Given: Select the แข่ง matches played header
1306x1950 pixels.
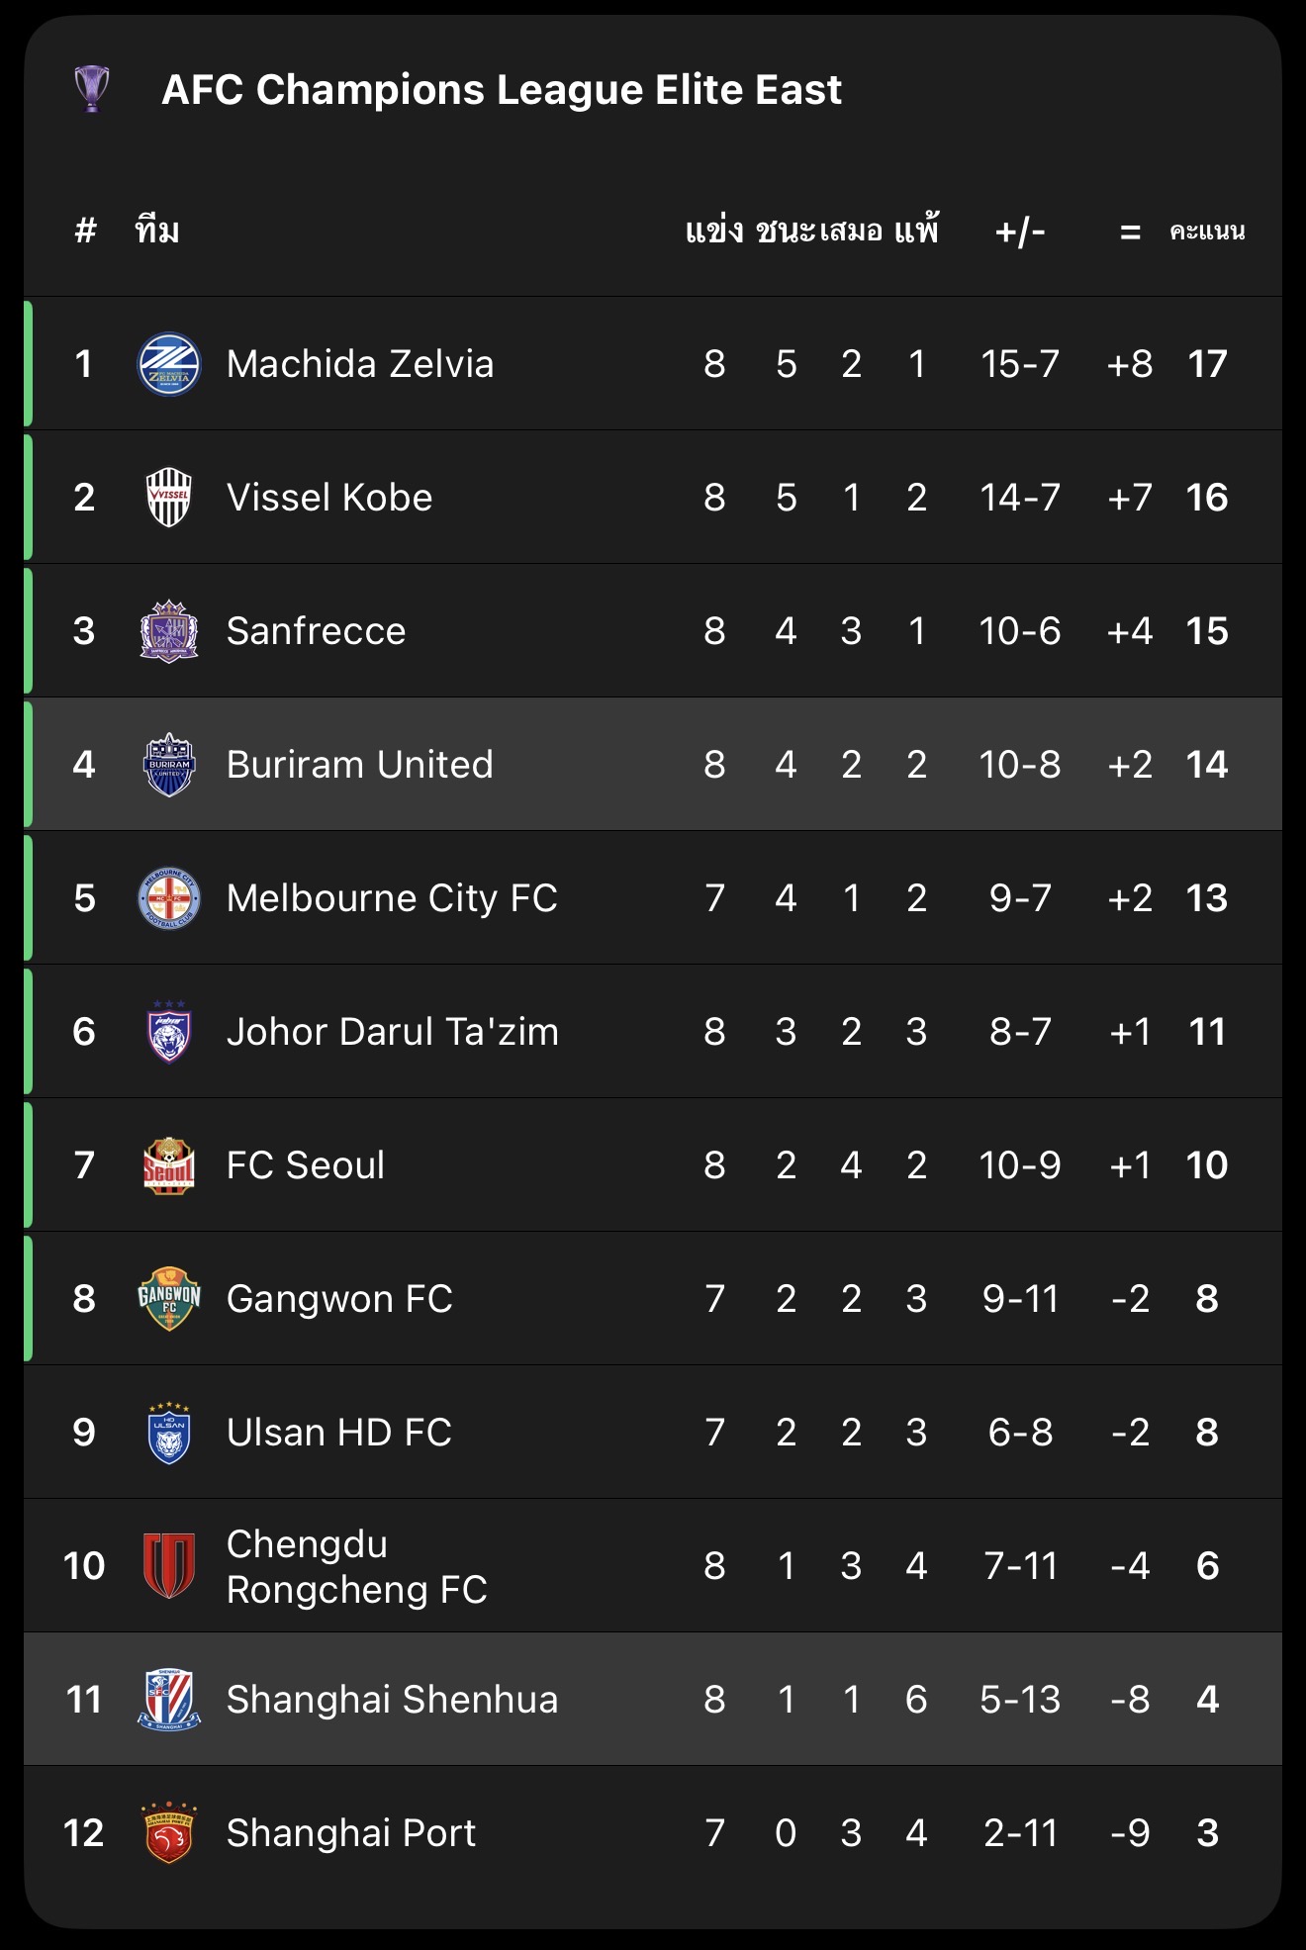Looking at the screenshot, I should (x=714, y=232).
